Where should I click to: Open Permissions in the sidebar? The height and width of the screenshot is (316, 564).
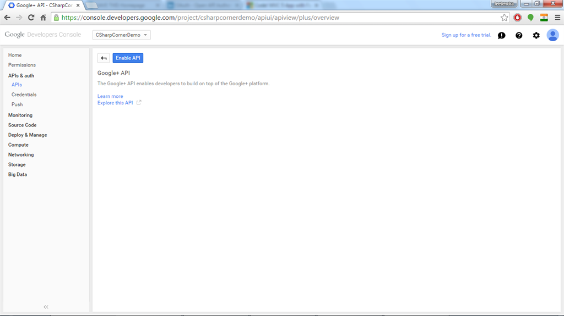click(x=22, y=65)
